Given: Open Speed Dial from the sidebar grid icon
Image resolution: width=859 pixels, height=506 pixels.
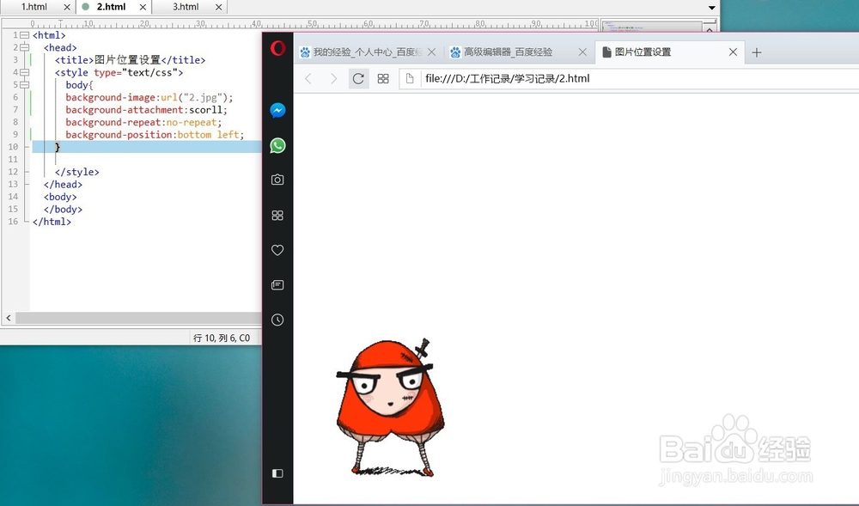Looking at the screenshot, I should pos(277,216).
